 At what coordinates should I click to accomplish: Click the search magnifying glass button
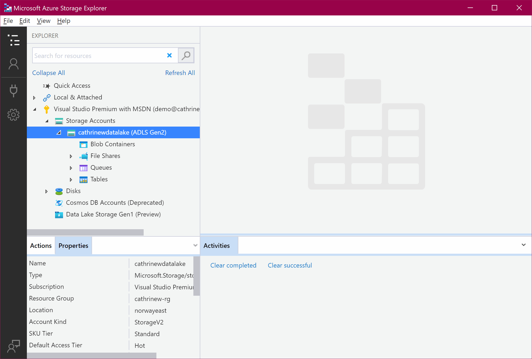click(186, 56)
